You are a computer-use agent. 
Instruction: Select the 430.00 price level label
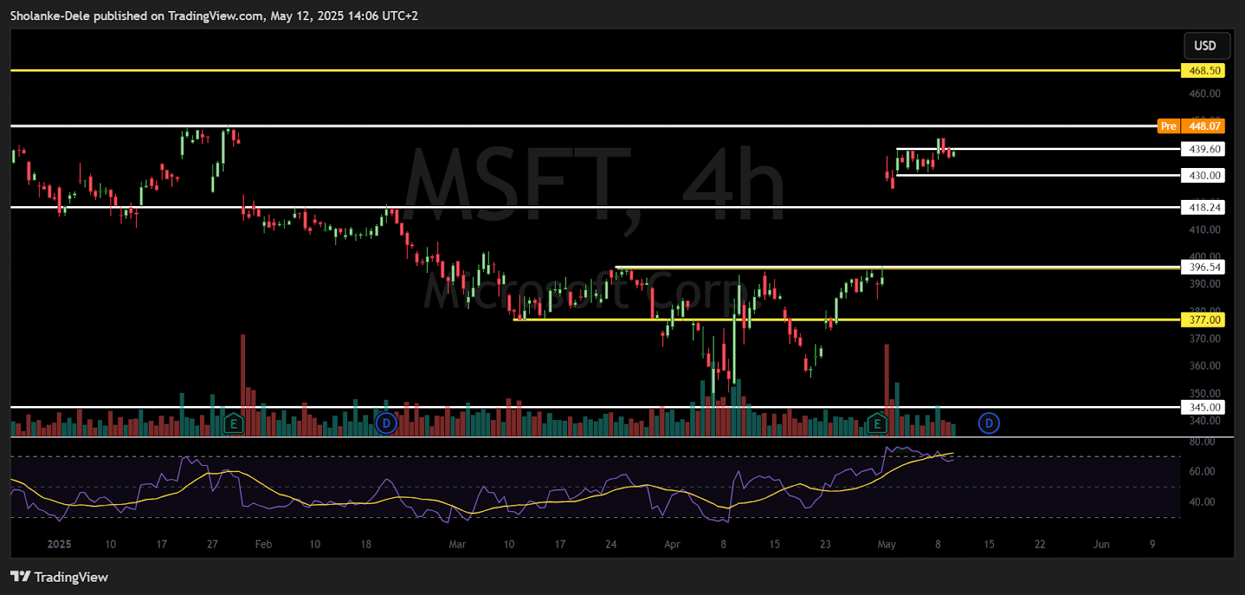pyautogui.click(x=1203, y=176)
